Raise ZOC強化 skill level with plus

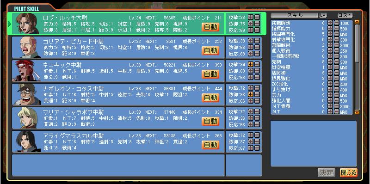[x=330, y=84]
